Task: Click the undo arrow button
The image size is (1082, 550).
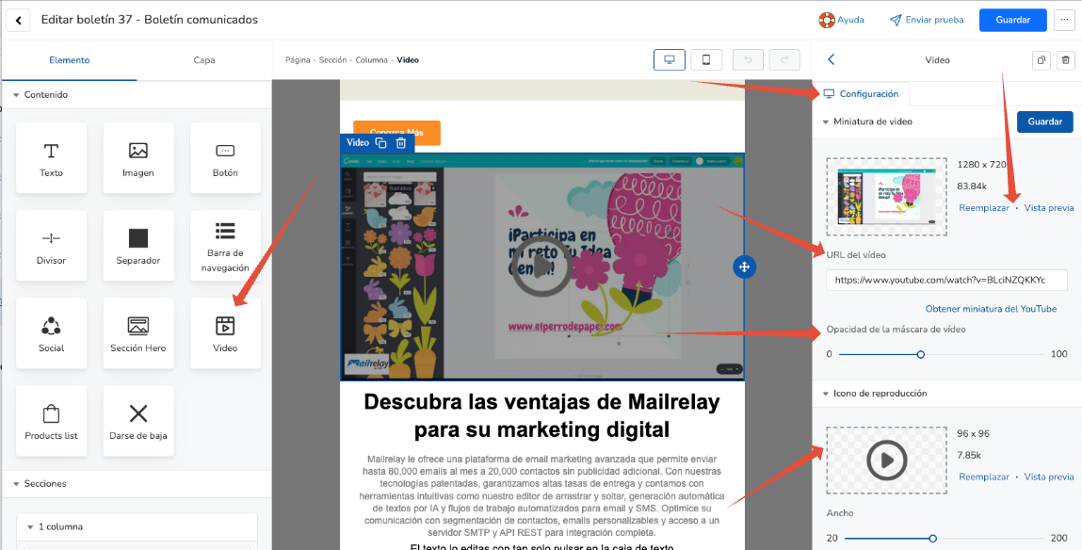Action: click(x=748, y=60)
